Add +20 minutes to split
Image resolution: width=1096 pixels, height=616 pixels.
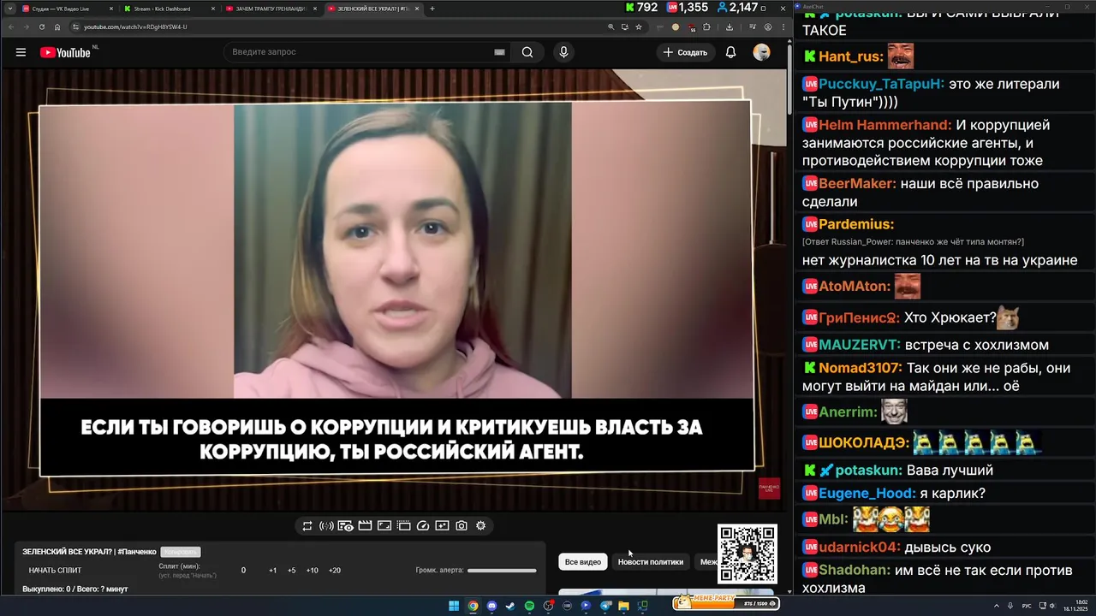[x=334, y=571]
